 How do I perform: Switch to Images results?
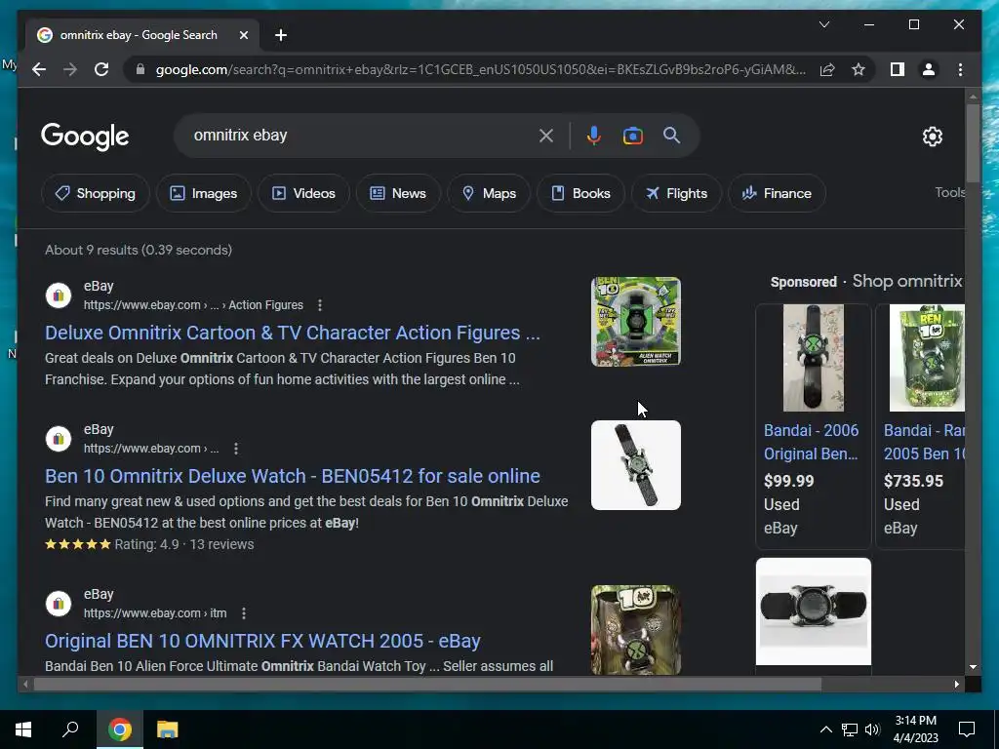click(x=203, y=193)
